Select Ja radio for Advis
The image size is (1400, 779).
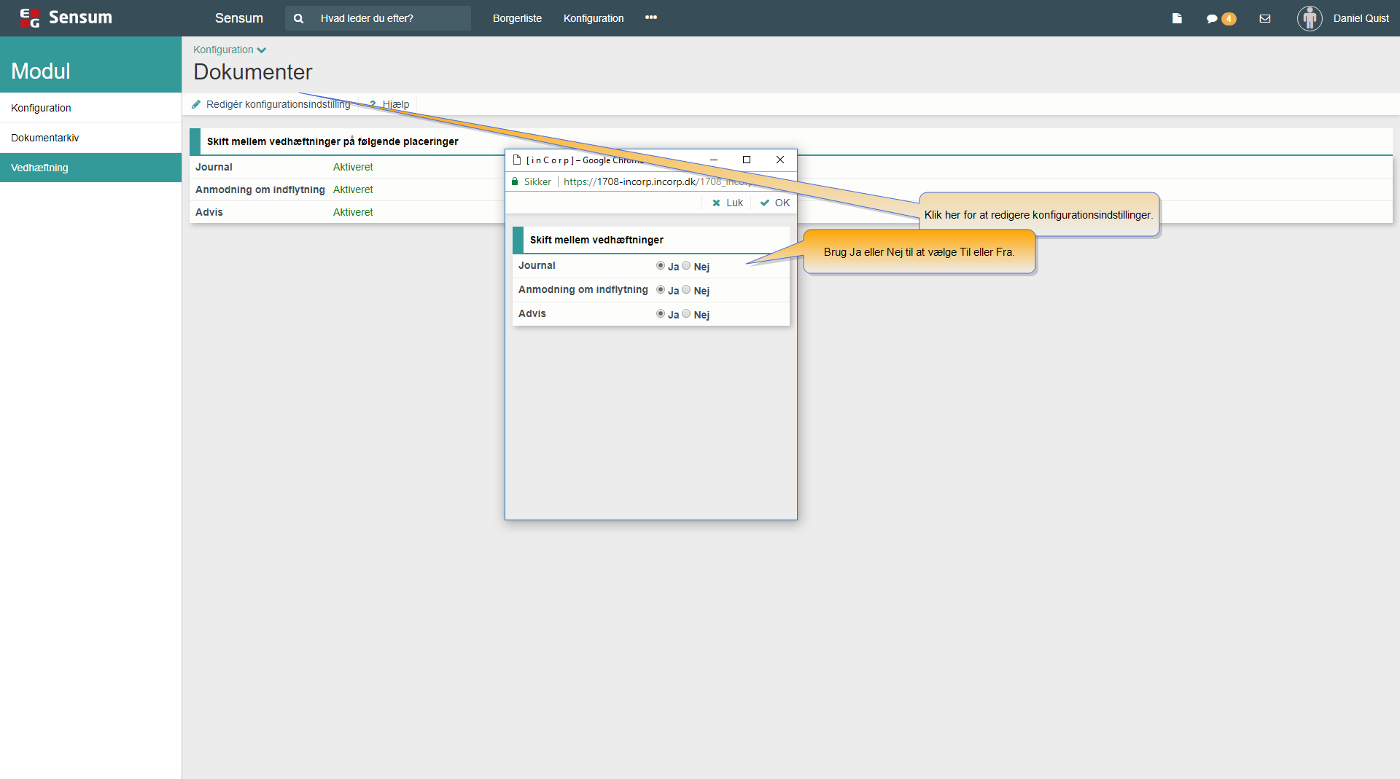(x=661, y=314)
